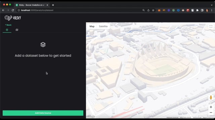Switch map to Satellite view
Viewport: 215px width, 120px height.
coord(103,26)
